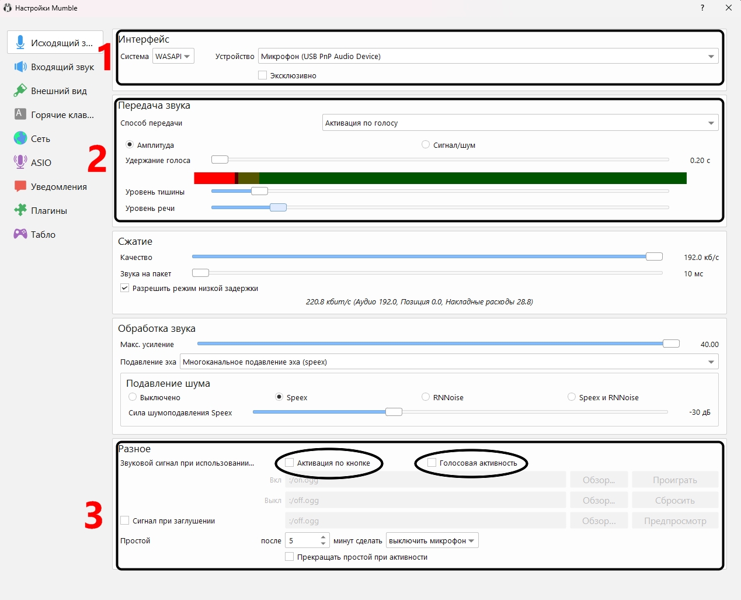This screenshot has width=741, height=600.
Task: Open the Способ передачи dropdown
Action: (x=520, y=123)
